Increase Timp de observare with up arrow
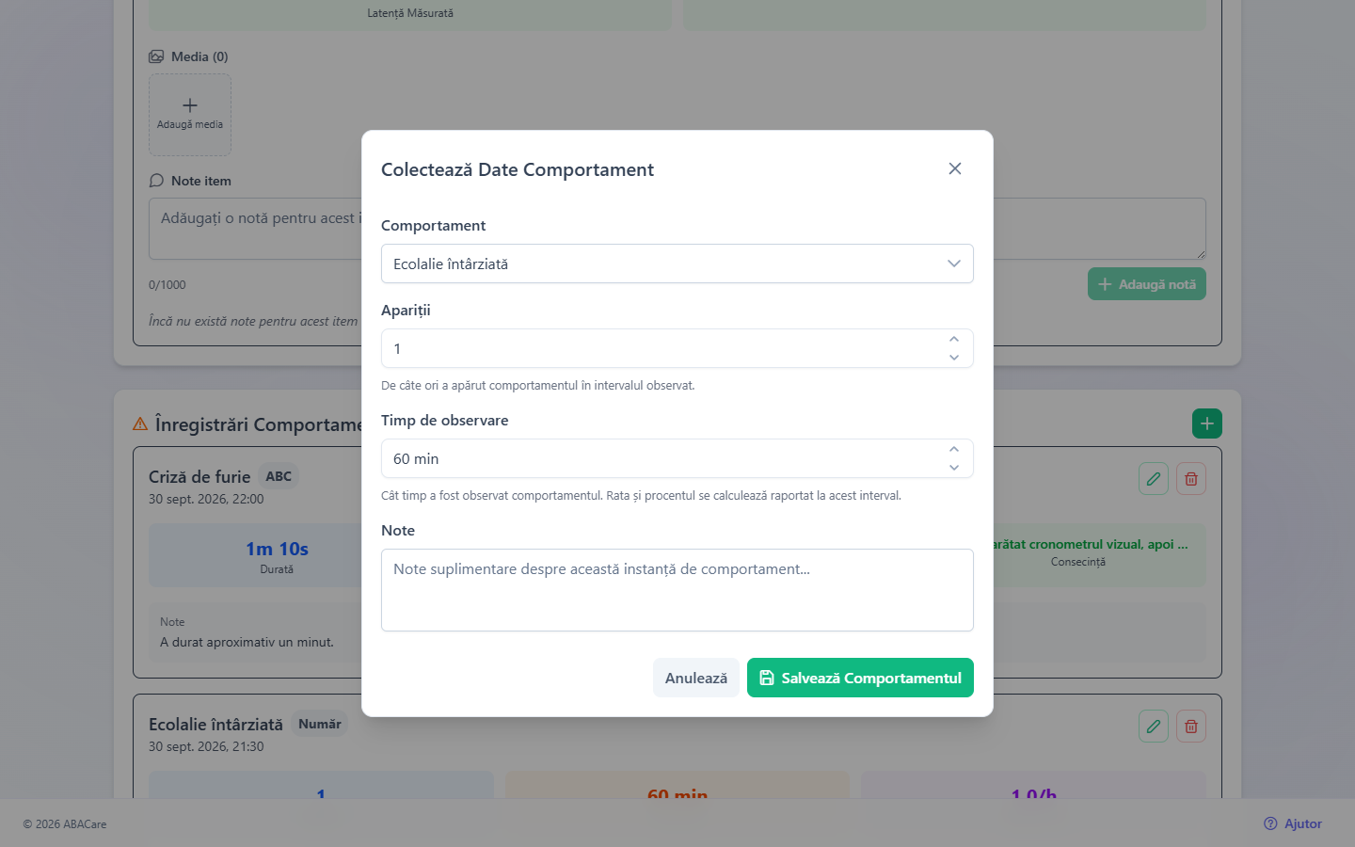1355x847 pixels. tap(954, 450)
